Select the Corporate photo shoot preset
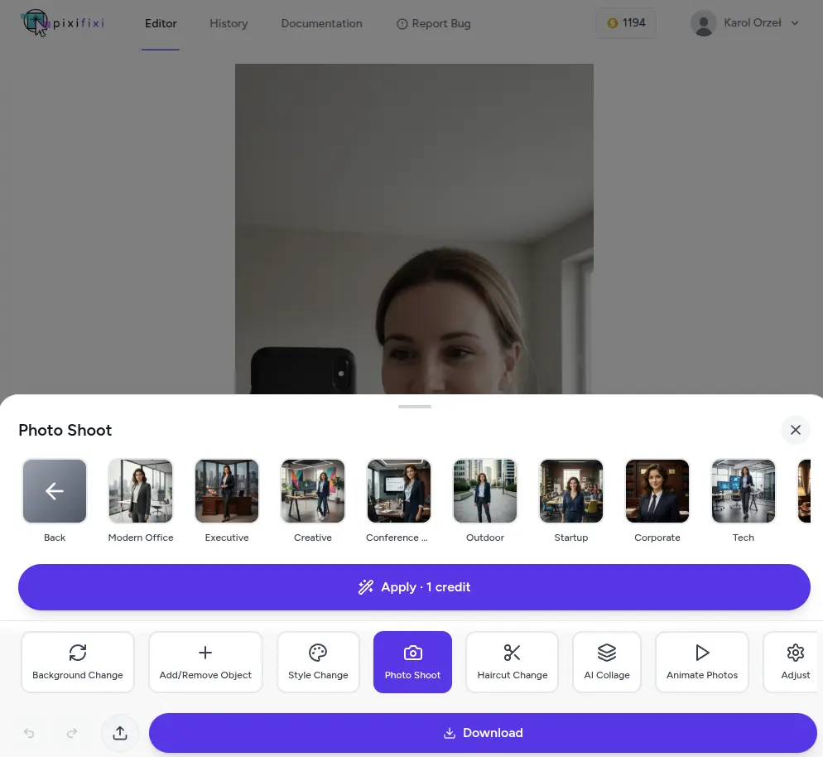This screenshot has width=823, height=757. pos(657,491)
